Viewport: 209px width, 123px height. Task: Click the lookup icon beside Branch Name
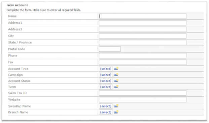116,112
